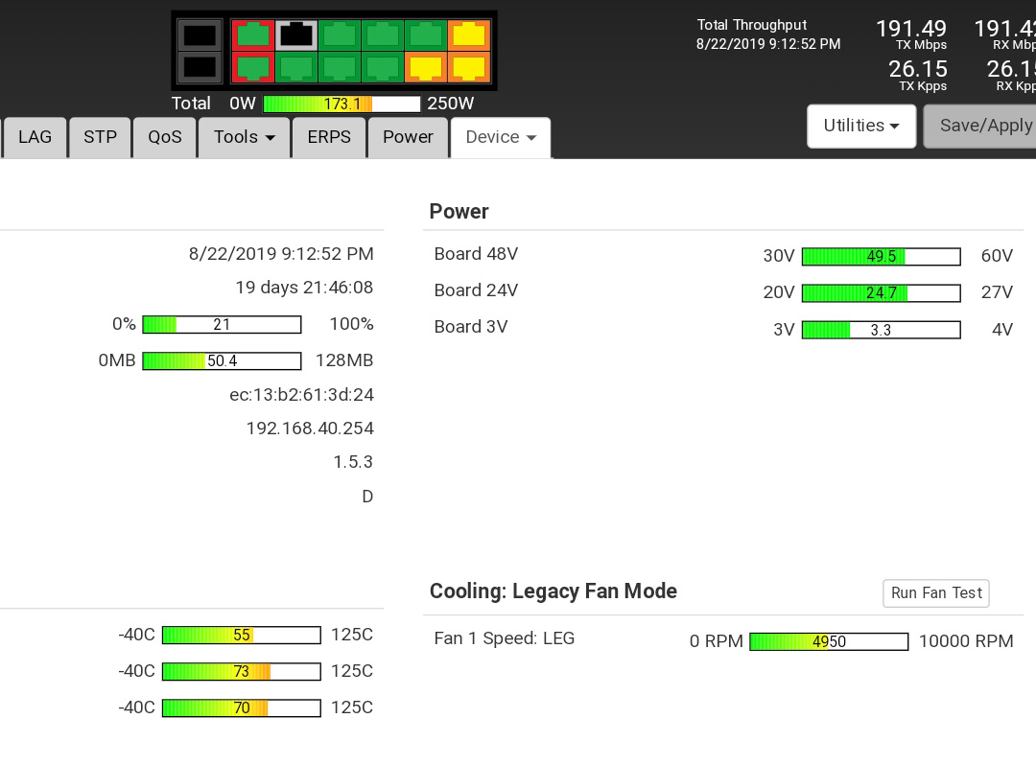Select the bottom red-bordered Ethernet port

[253, 67]
